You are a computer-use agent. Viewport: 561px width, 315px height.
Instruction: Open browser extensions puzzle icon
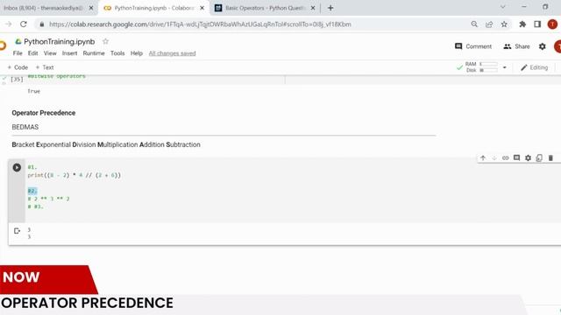pos(522,24)
